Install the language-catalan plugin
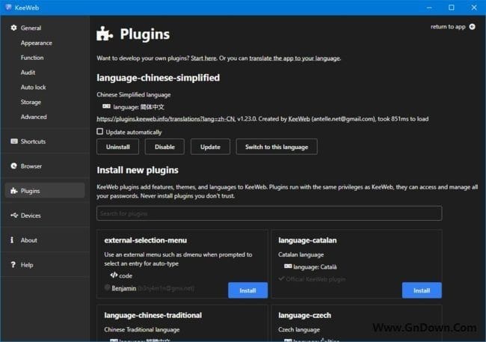The width and height of the screenshot is (486, 342). (422, 290)
